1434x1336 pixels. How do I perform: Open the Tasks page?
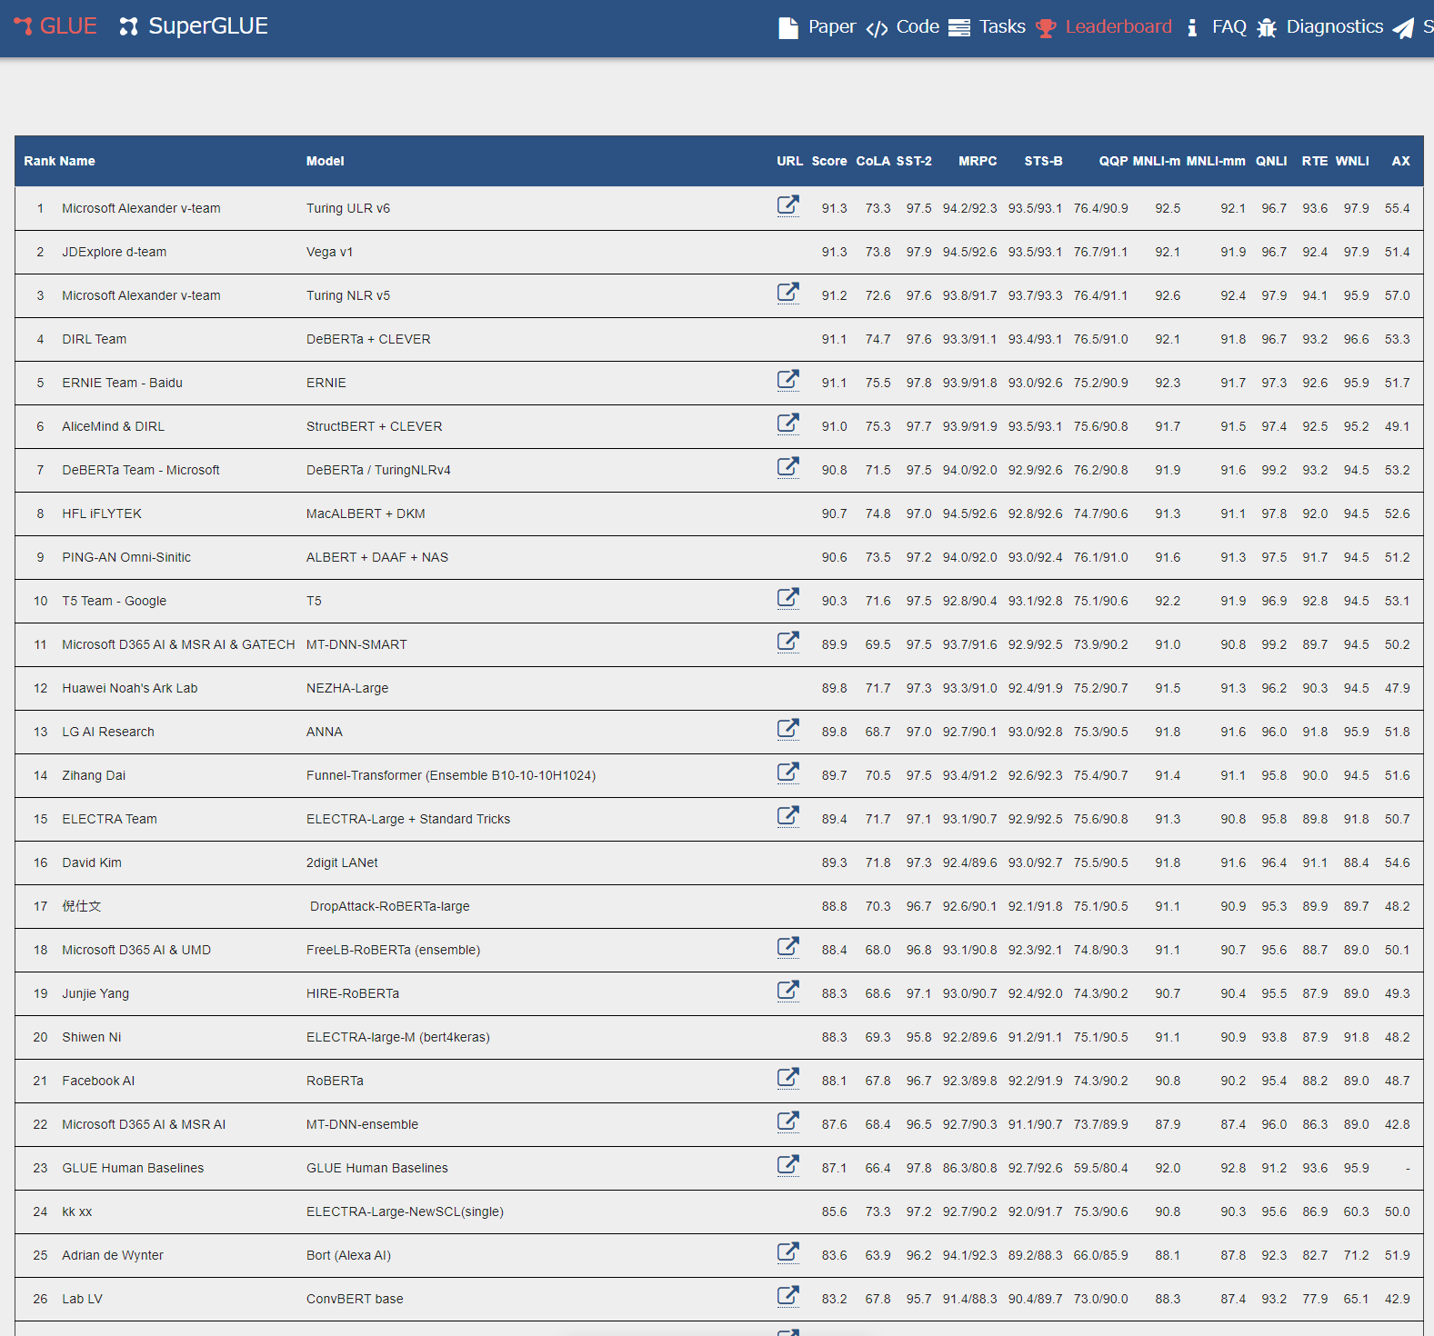coord(1002,26)
